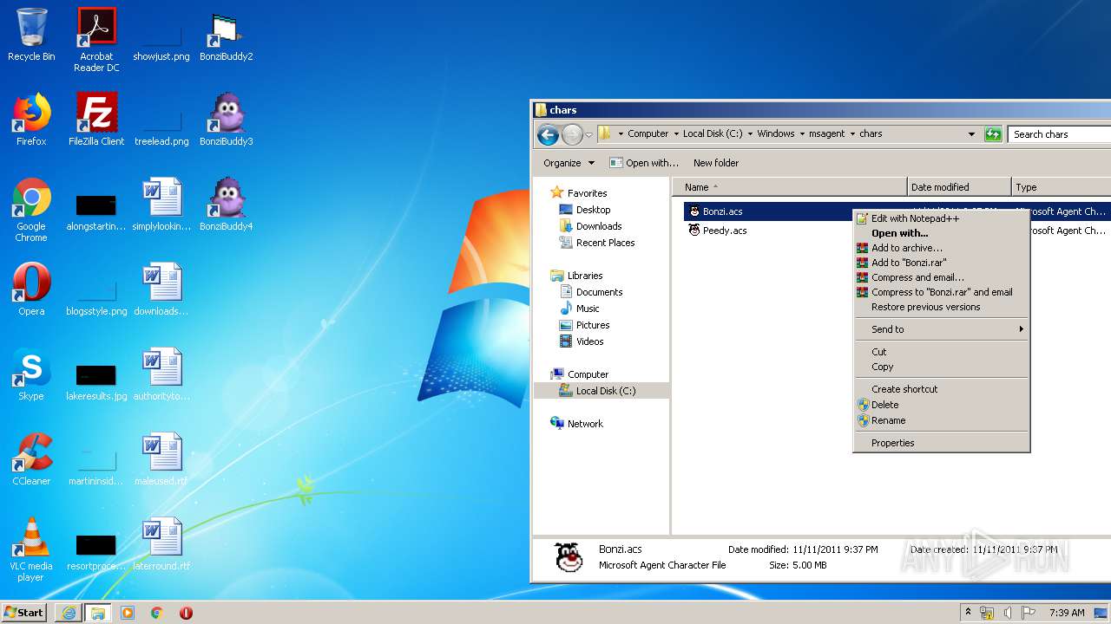1111x624 pixels.
Task: Open the Start menu
Action: coord(23,613)
